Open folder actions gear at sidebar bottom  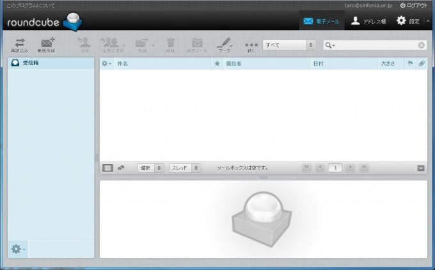coord(18,249)
